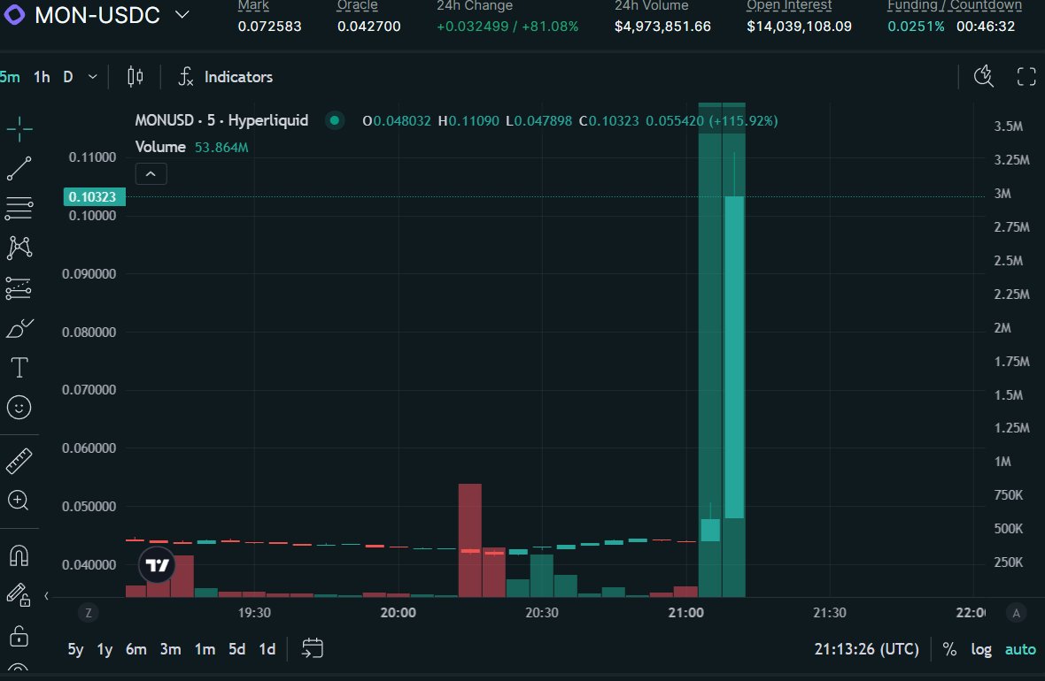Click the large green candle near 21:10
The height and width of the screenshot is (681, 1045).
(x=734, y=356)
